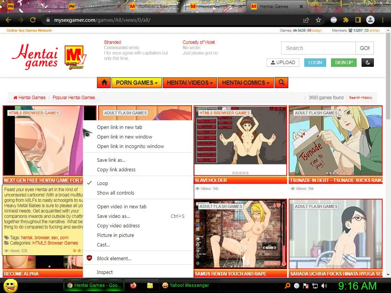Open a new tab with the plus button
The image size is (391, 293).
(315, 6)
